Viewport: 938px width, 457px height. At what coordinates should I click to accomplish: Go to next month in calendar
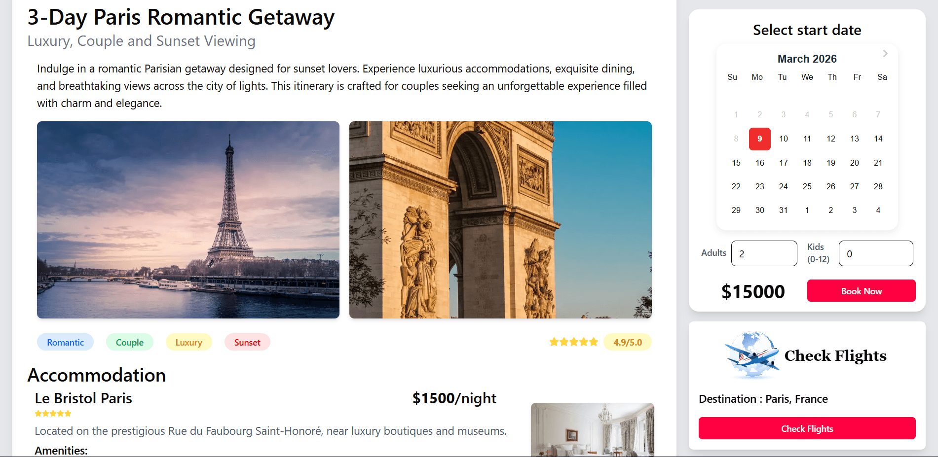tap(885, 53)
